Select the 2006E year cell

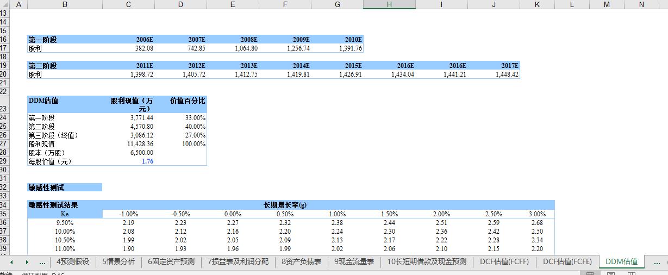(x=128, y=39)
